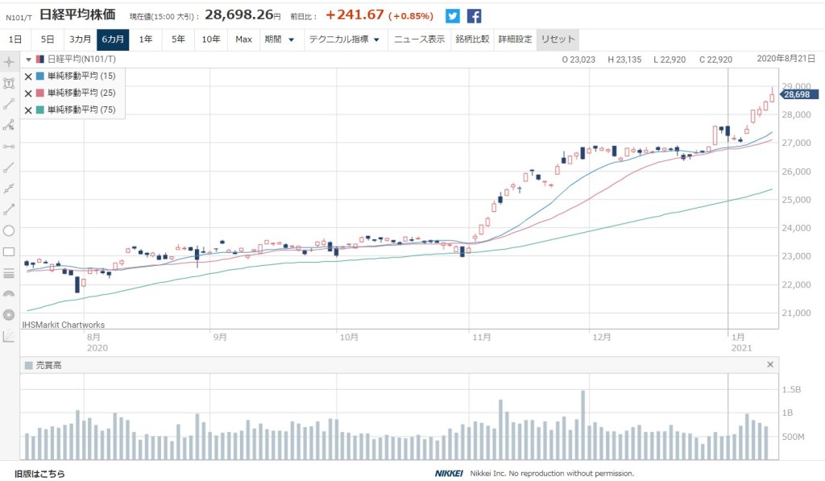Select the circle drawing tool
This screenshot has height=481, width=825.
[x=9, y=230]
